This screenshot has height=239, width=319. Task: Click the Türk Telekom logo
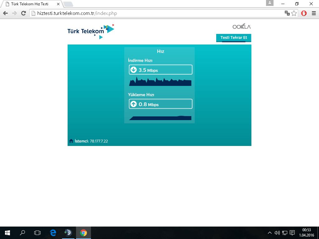[x=91, y=31]
